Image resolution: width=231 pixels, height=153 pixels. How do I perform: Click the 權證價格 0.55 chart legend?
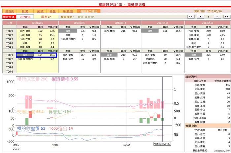pyautogui.click(x=65, y=79)
